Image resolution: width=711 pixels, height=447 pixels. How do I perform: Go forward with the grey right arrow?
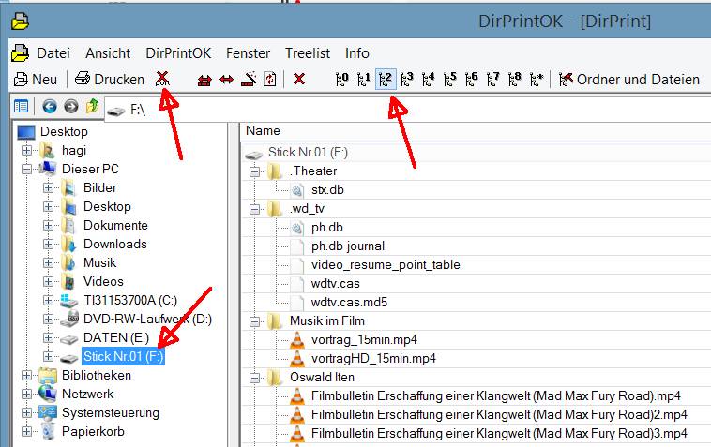point(70,107)
